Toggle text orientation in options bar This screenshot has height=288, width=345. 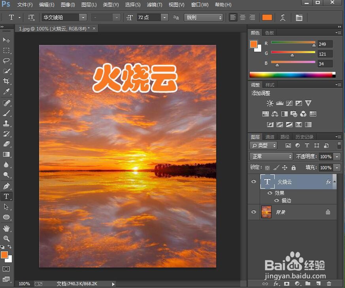(31, 17)
